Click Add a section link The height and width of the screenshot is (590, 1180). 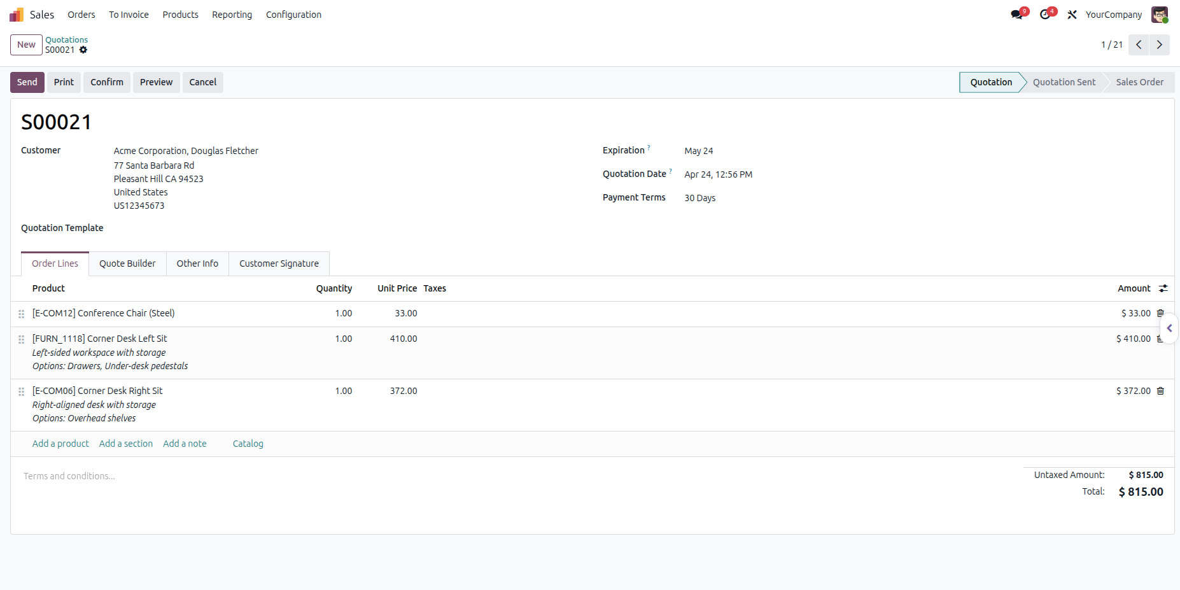[x=126, y=444]
